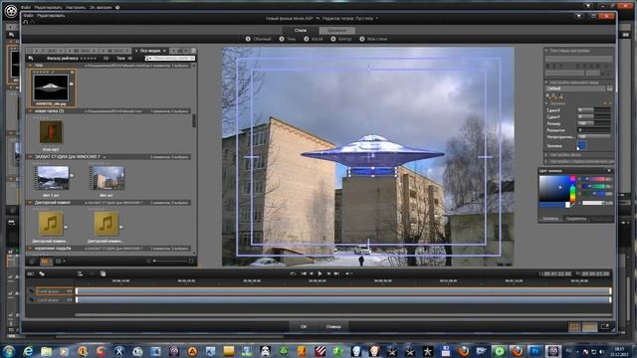Toggle underline text formatting
The width and height of the screenshot is (637, 358).
(560, 66)
